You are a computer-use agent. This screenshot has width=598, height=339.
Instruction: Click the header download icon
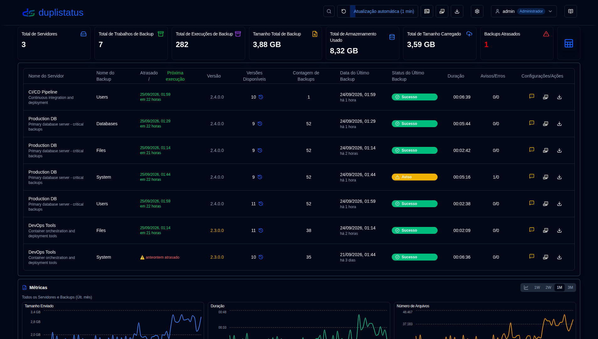(457, 11)
